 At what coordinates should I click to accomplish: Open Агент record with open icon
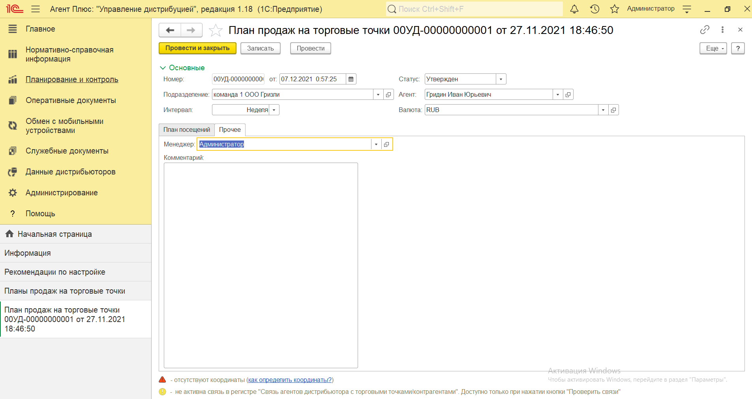[x=568, y=94]
